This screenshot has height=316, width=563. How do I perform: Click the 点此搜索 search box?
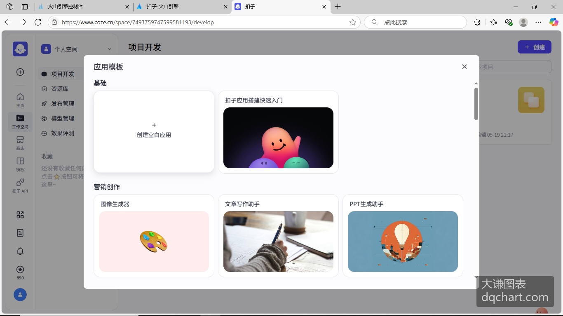(x=415, y=22)
